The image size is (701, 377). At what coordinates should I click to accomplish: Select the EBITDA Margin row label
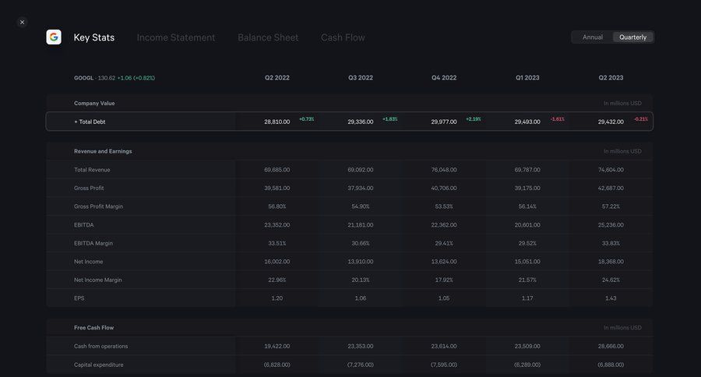point(93,243)
